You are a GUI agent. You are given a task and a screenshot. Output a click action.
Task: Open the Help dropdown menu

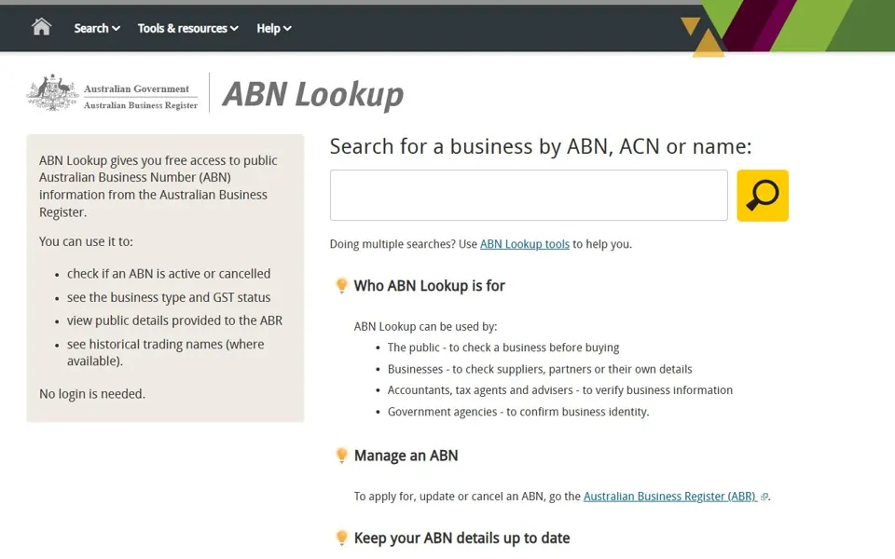click(x=273, y=28)
